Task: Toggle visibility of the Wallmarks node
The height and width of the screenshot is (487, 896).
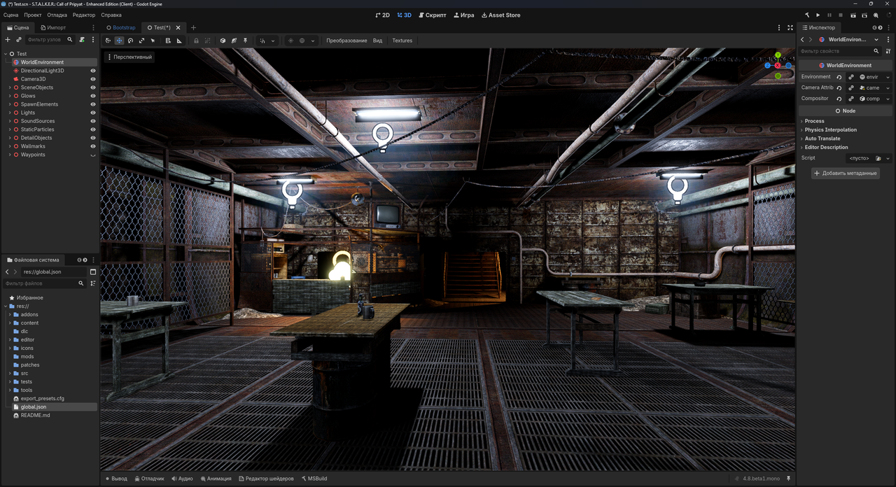Action: point(93,146)
